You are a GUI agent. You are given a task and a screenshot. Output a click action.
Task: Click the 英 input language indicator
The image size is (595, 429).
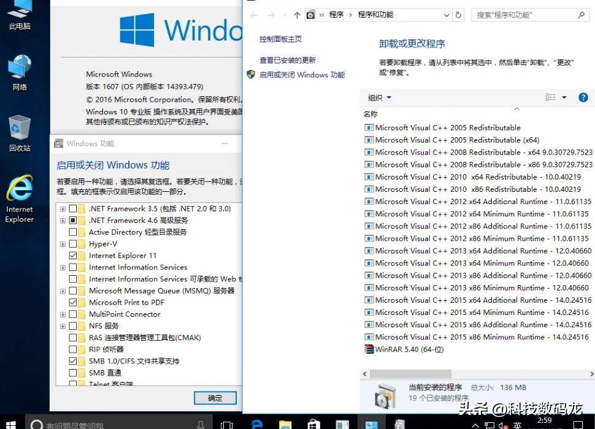tap(517, 425)
